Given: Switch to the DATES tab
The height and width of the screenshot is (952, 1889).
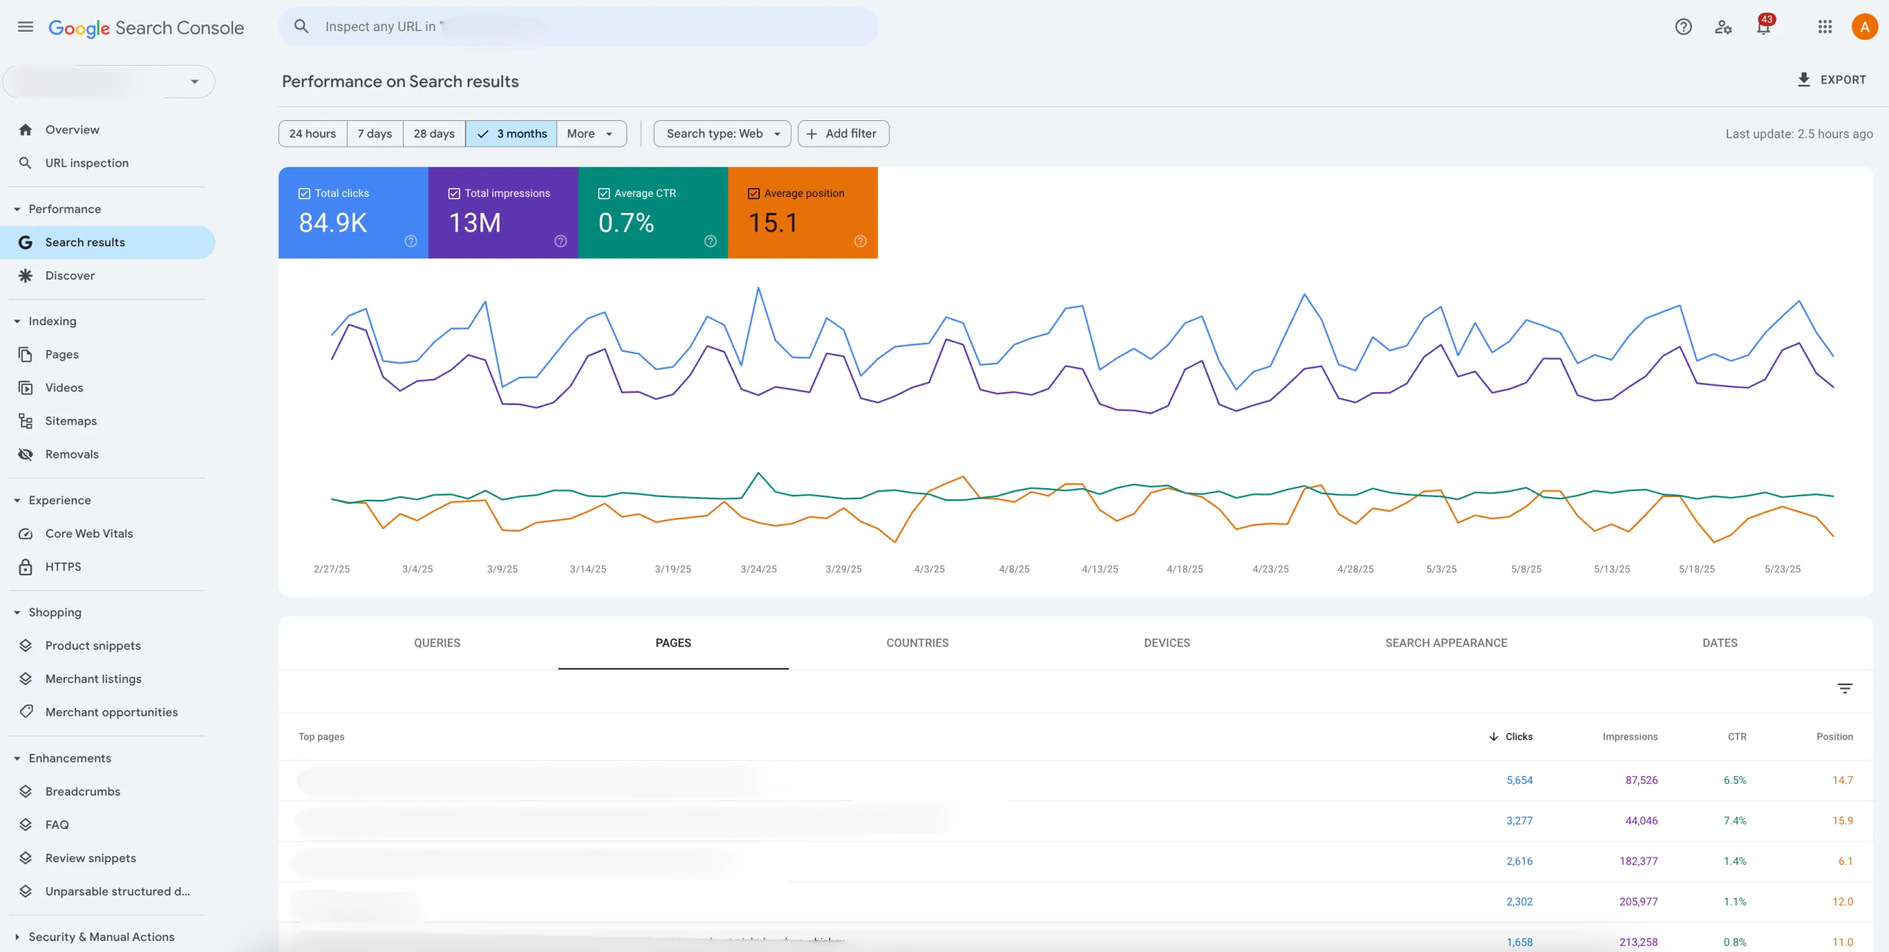Looking at the screenshot, I should coord(1720,643).
